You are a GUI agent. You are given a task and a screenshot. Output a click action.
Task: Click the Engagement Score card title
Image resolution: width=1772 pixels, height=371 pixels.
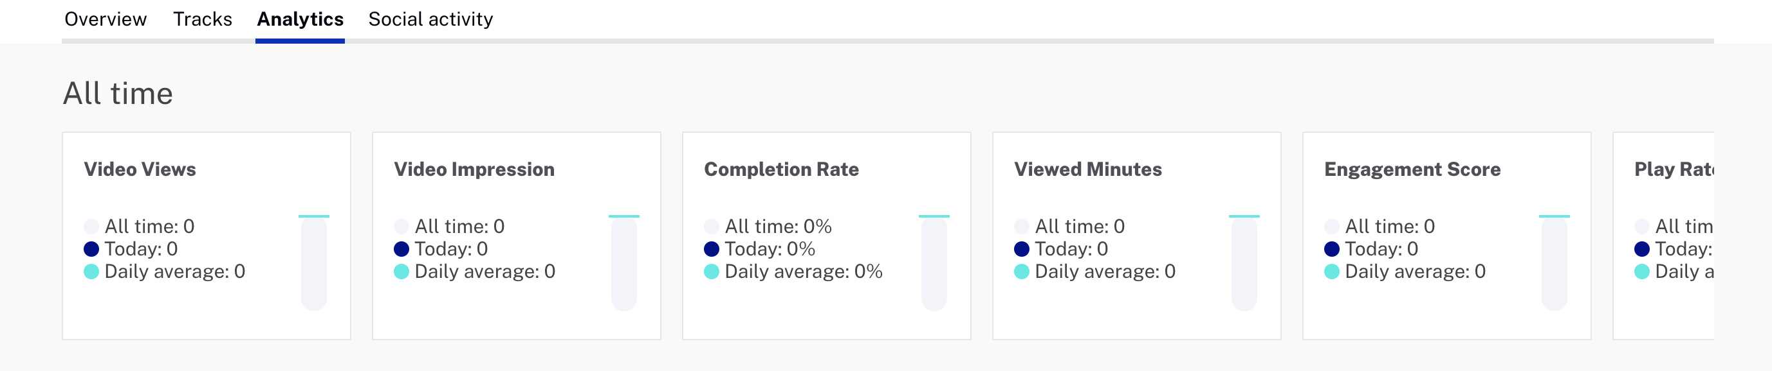click(x=1412, y=169)
